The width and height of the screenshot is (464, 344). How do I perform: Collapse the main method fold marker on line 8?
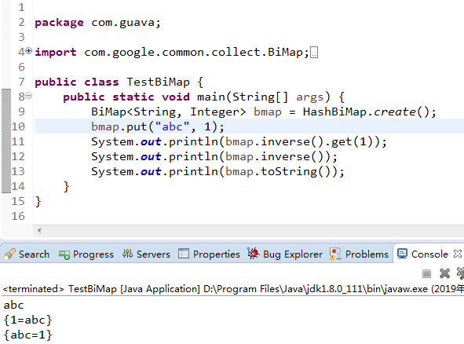(x=28, y=95)
